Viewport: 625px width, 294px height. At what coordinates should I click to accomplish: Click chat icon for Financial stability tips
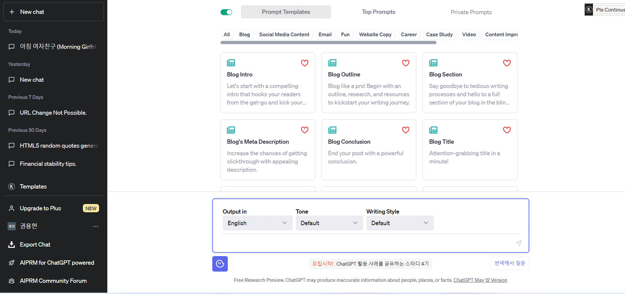click(12, 164)
